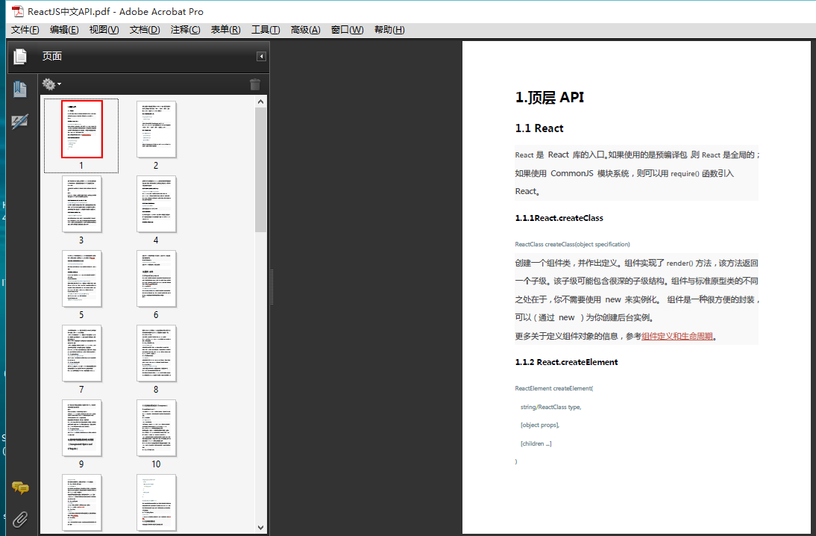Click the thumbnail panel scrollbar thumb
The width and height of the screenshot is (816, 536).
pyautogui.click(x=261, y=169)
